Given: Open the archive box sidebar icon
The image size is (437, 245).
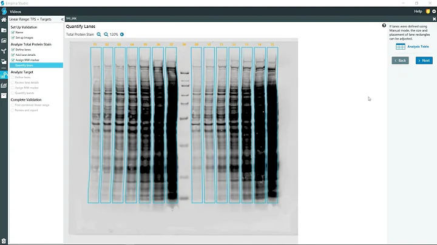Looking at the screenshot, I should coord(4,96).
